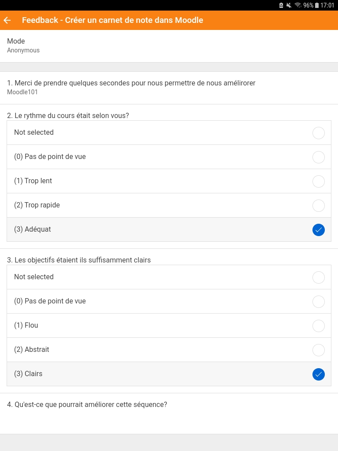Select the Abstrait option
338x451 pixels.
[169, 349]
